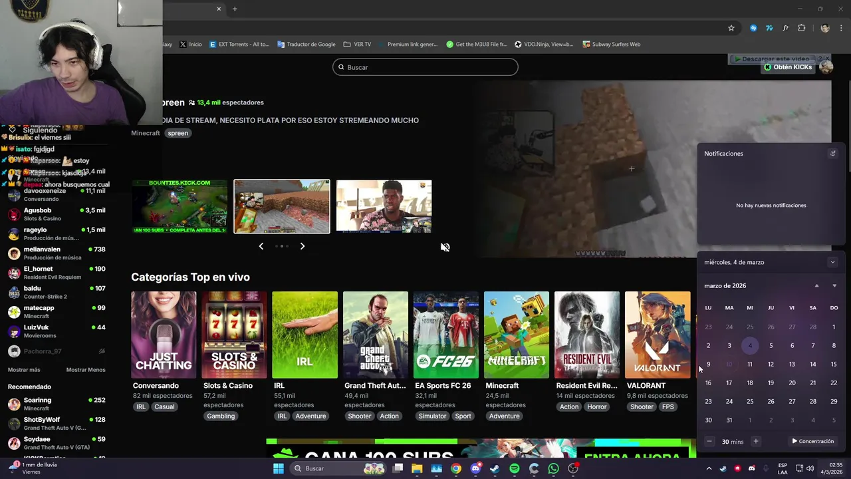Screen dimensions: 851x479
Task: Open a new browser tab
Action: (235, 9)
